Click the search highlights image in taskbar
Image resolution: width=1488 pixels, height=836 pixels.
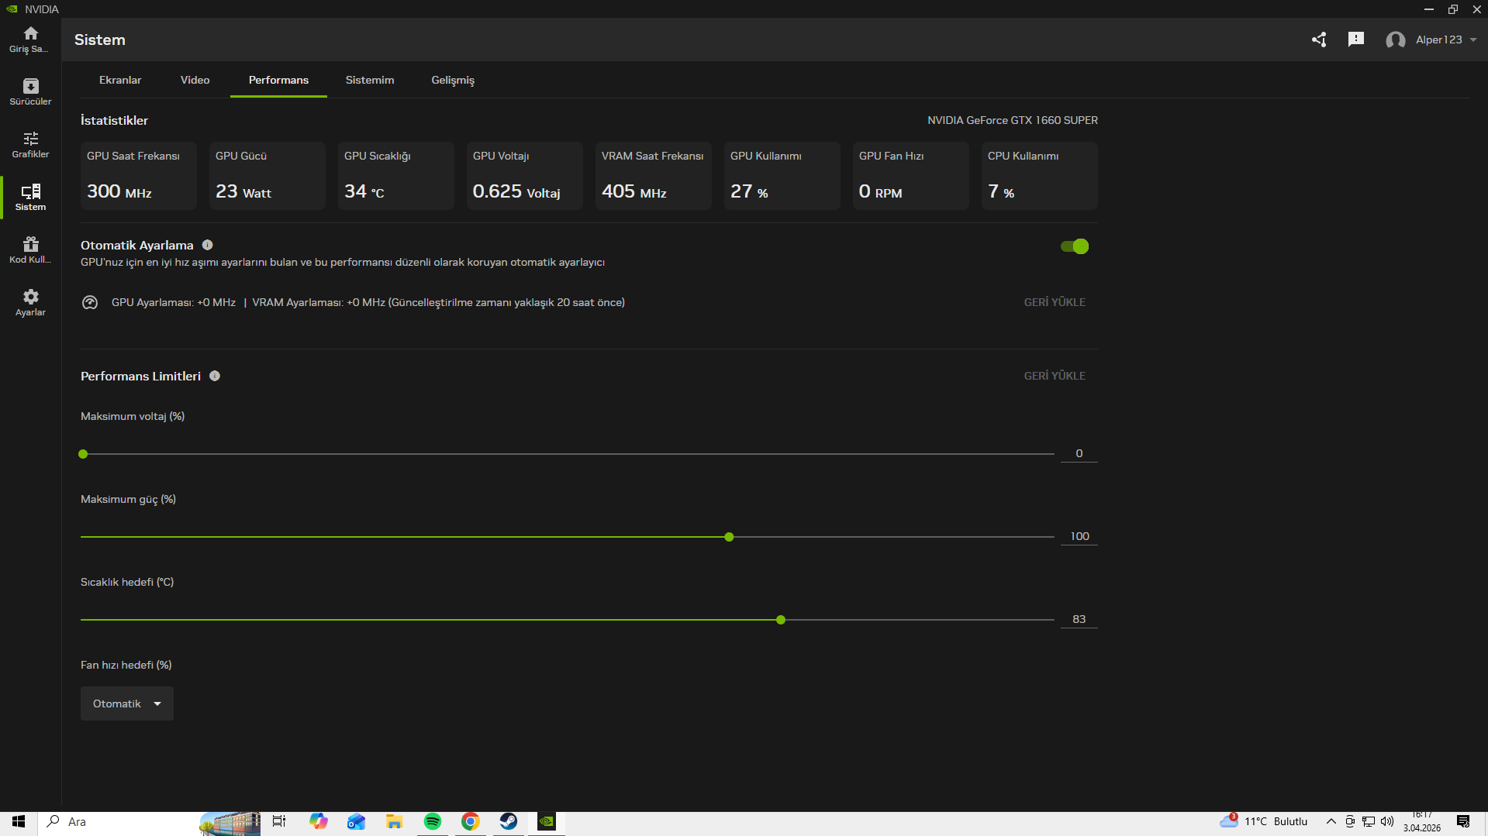pyautogui.click(x=230, y=823)
